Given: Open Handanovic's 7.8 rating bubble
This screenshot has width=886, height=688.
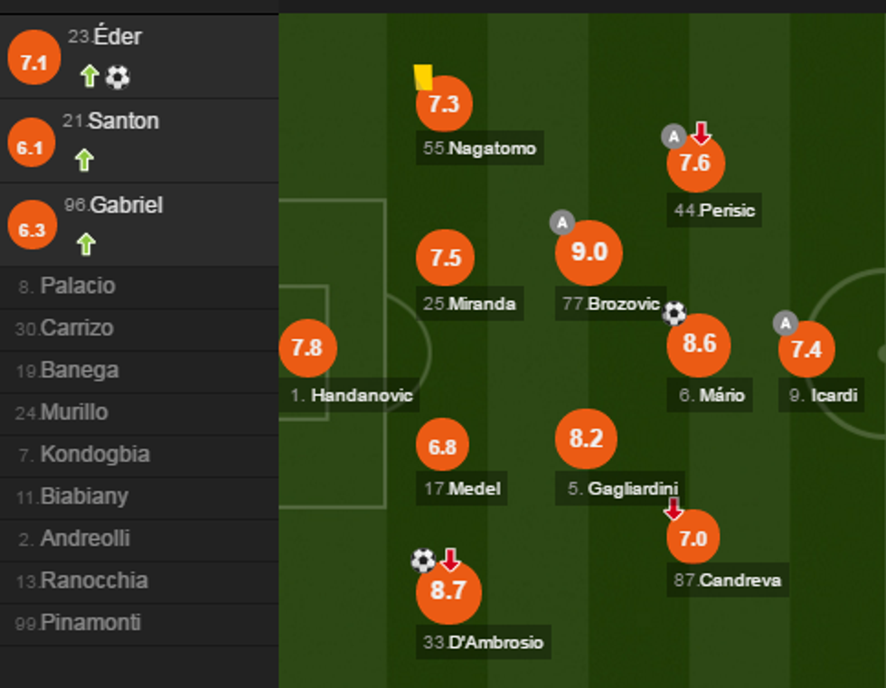Looking at the screenshot, I should coord(307,348).
